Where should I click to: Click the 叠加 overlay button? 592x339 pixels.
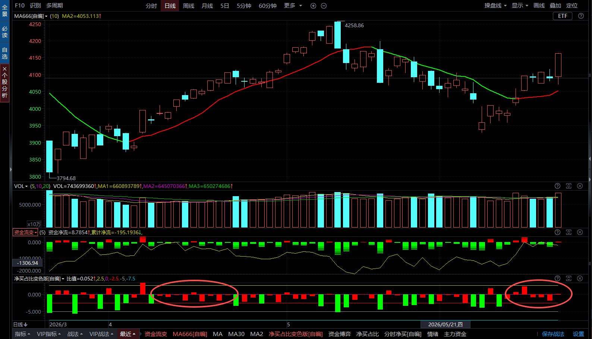[x=555, y=6]
